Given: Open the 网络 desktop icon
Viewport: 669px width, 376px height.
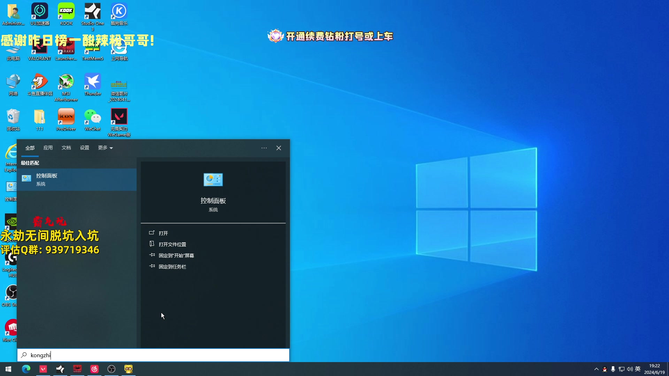Looking at the screenshot, I should pos(13,85).
